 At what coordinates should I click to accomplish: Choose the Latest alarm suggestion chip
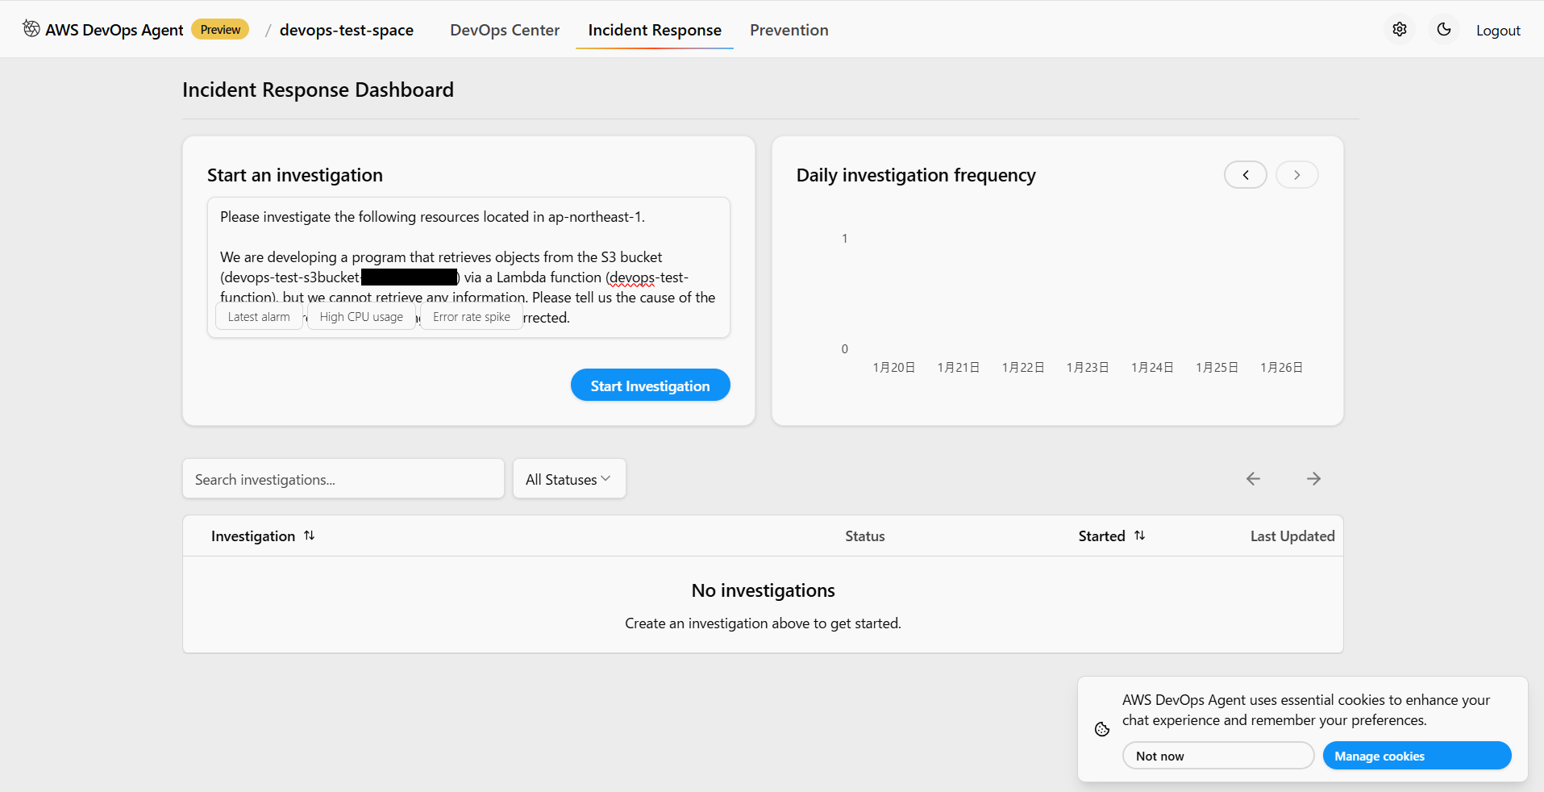pyautogui.click(x=259, y=317)
